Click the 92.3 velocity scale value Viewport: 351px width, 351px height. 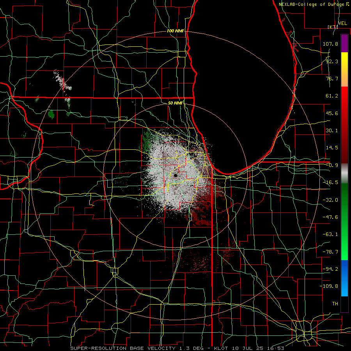tap(332, 61)
